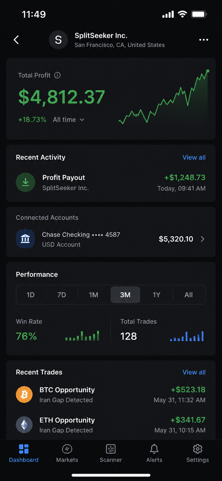Tap the 128 total trades value
222x481 pixels.
click(129, 336)
